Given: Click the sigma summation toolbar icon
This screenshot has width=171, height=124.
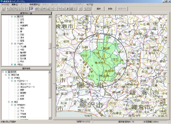Looking at the screenshot, I should 75,9.
